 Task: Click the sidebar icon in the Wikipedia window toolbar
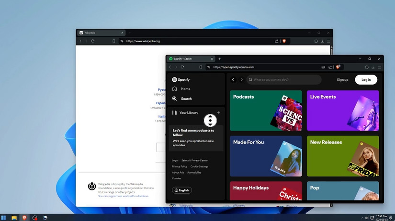coord(316,41)
